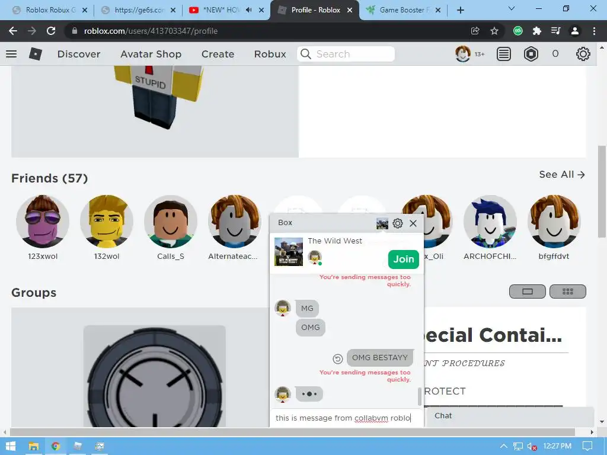Open the Discover menu item
Viewport: 607px width, 455px height.
pos(79,54)
